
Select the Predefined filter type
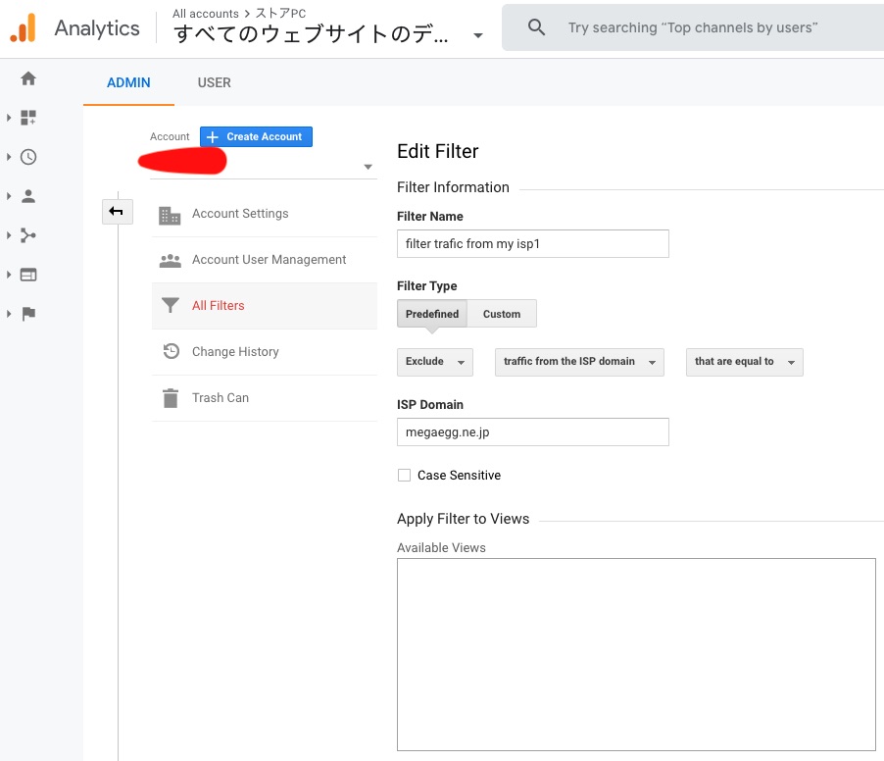click(432, 314)
